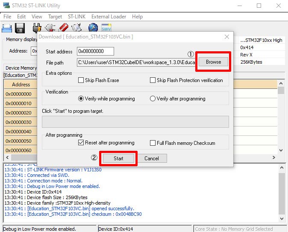The image size is (288, 232).
Task: Click the Open file toolbar icon
Action: pyautogui.click(x=7, y=28)
